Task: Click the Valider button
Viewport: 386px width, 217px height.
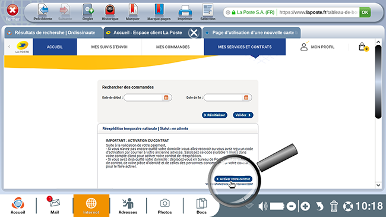Action: click(x=243, y=115)
